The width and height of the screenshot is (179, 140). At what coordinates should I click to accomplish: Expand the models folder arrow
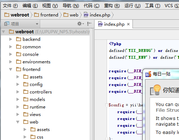(18, 100)
